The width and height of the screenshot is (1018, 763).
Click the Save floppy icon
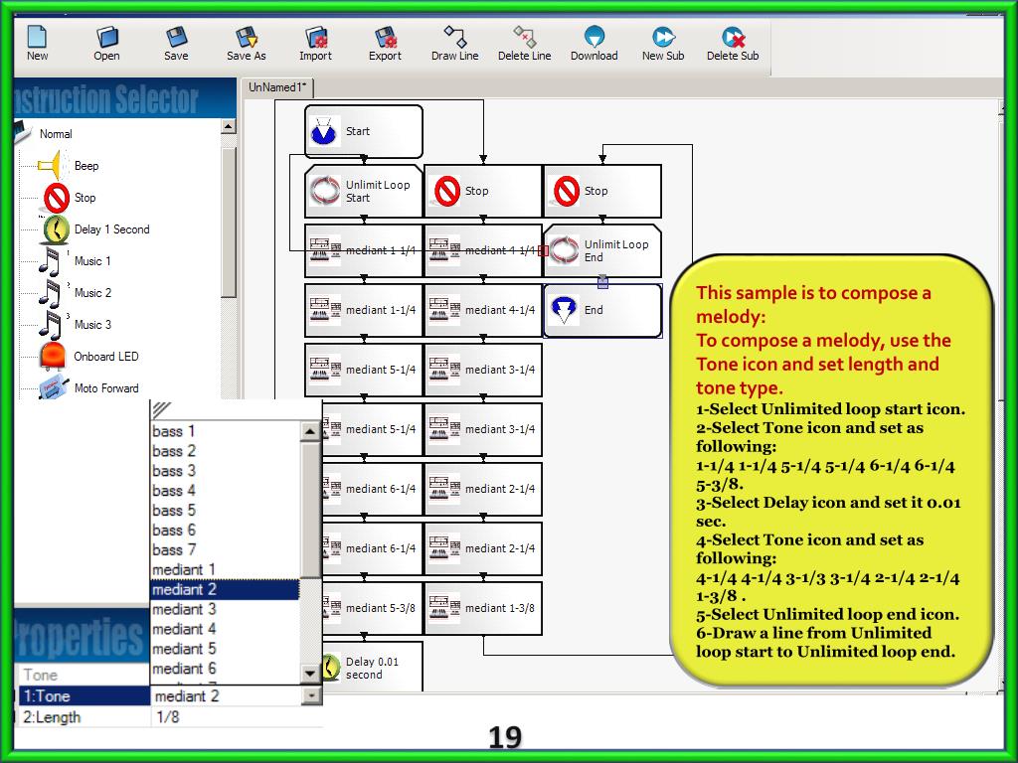point(176,43)
